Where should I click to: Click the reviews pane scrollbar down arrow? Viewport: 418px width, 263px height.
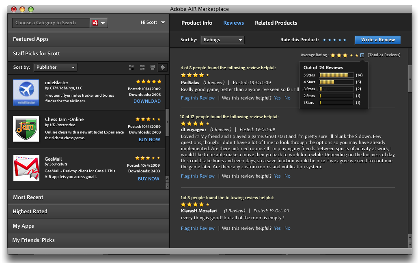pyautogui.click(x=410, y=244)
